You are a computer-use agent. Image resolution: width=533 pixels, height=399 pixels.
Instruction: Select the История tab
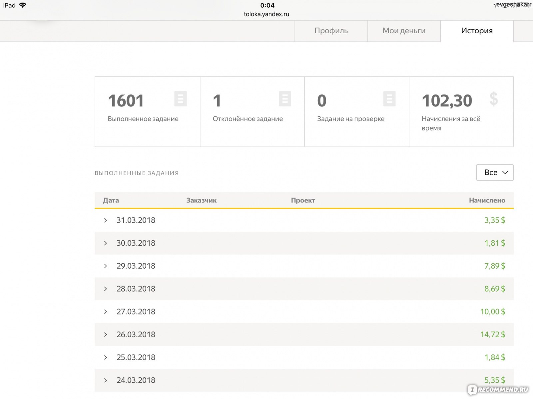pyautogui.click(x=477, y=31)
